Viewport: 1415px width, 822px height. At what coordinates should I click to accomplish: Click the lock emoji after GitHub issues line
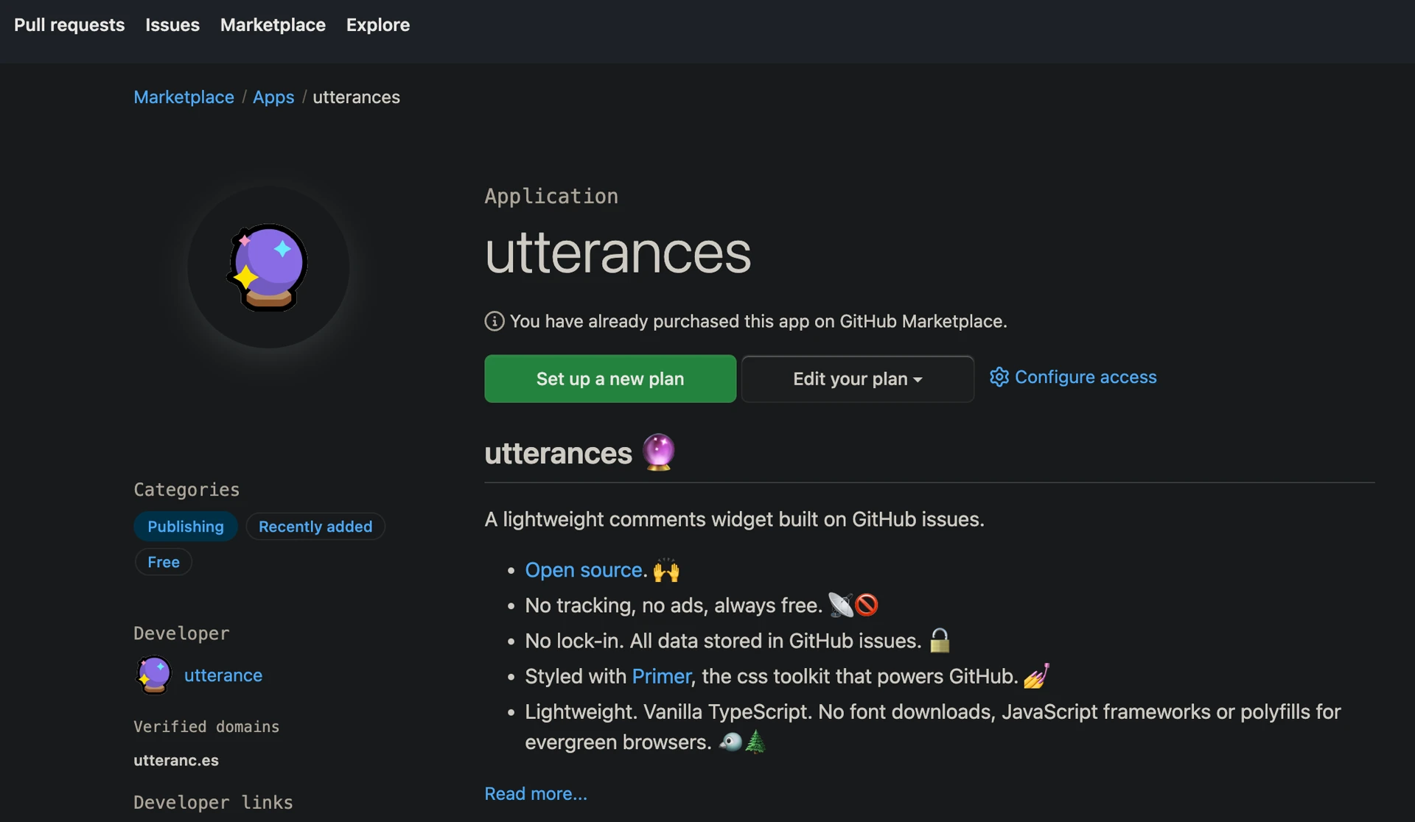[940, 640]
